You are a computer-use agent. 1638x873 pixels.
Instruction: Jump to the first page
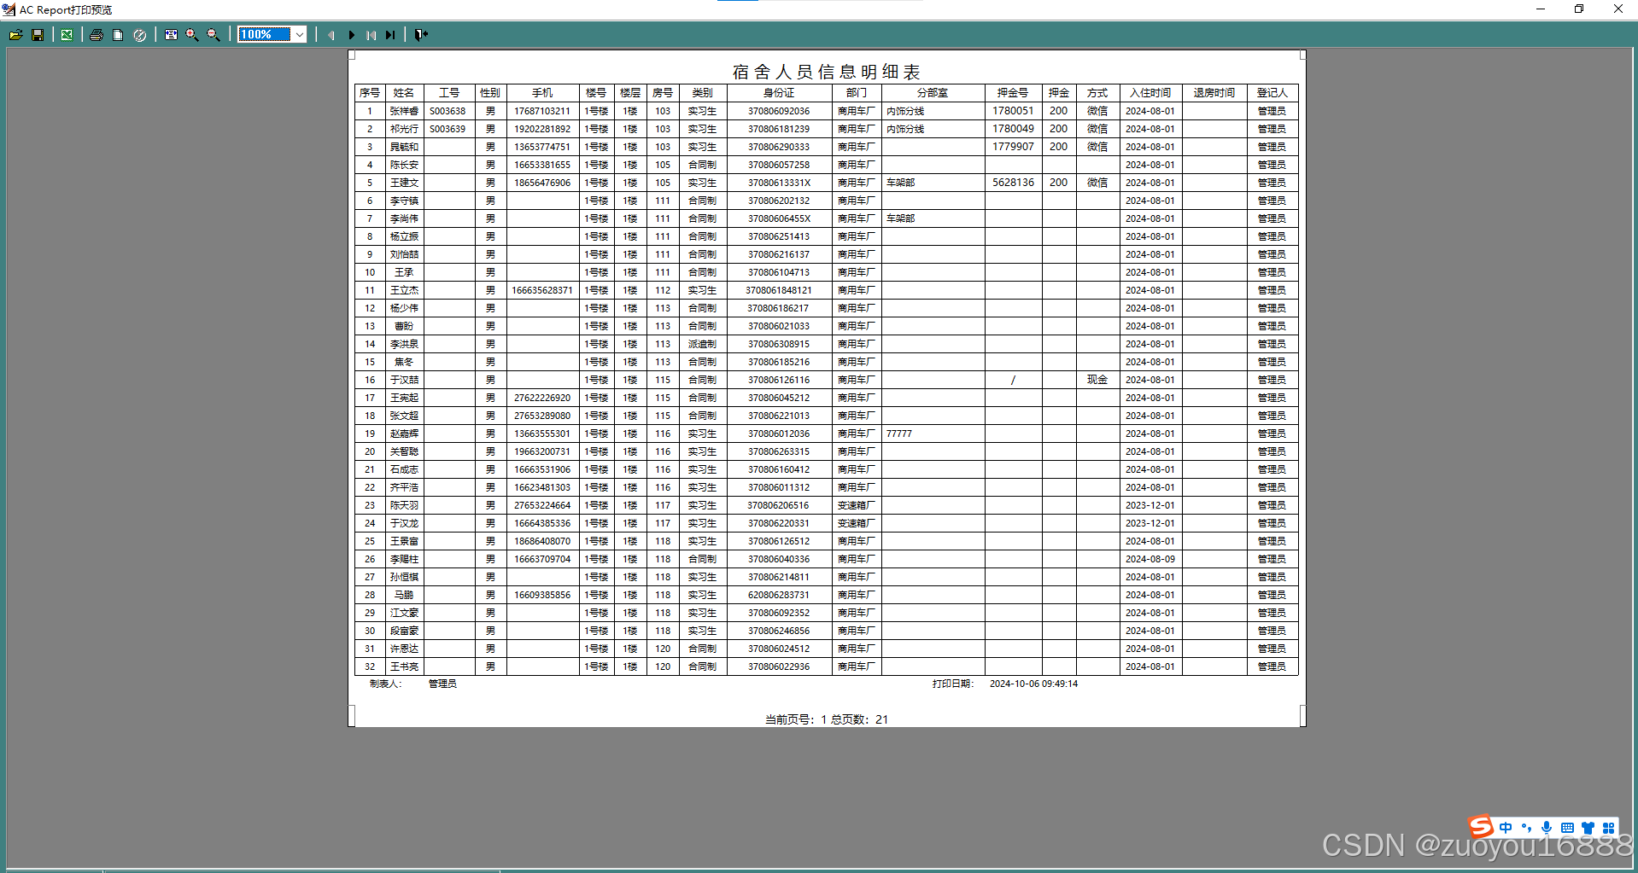(371, 35)
